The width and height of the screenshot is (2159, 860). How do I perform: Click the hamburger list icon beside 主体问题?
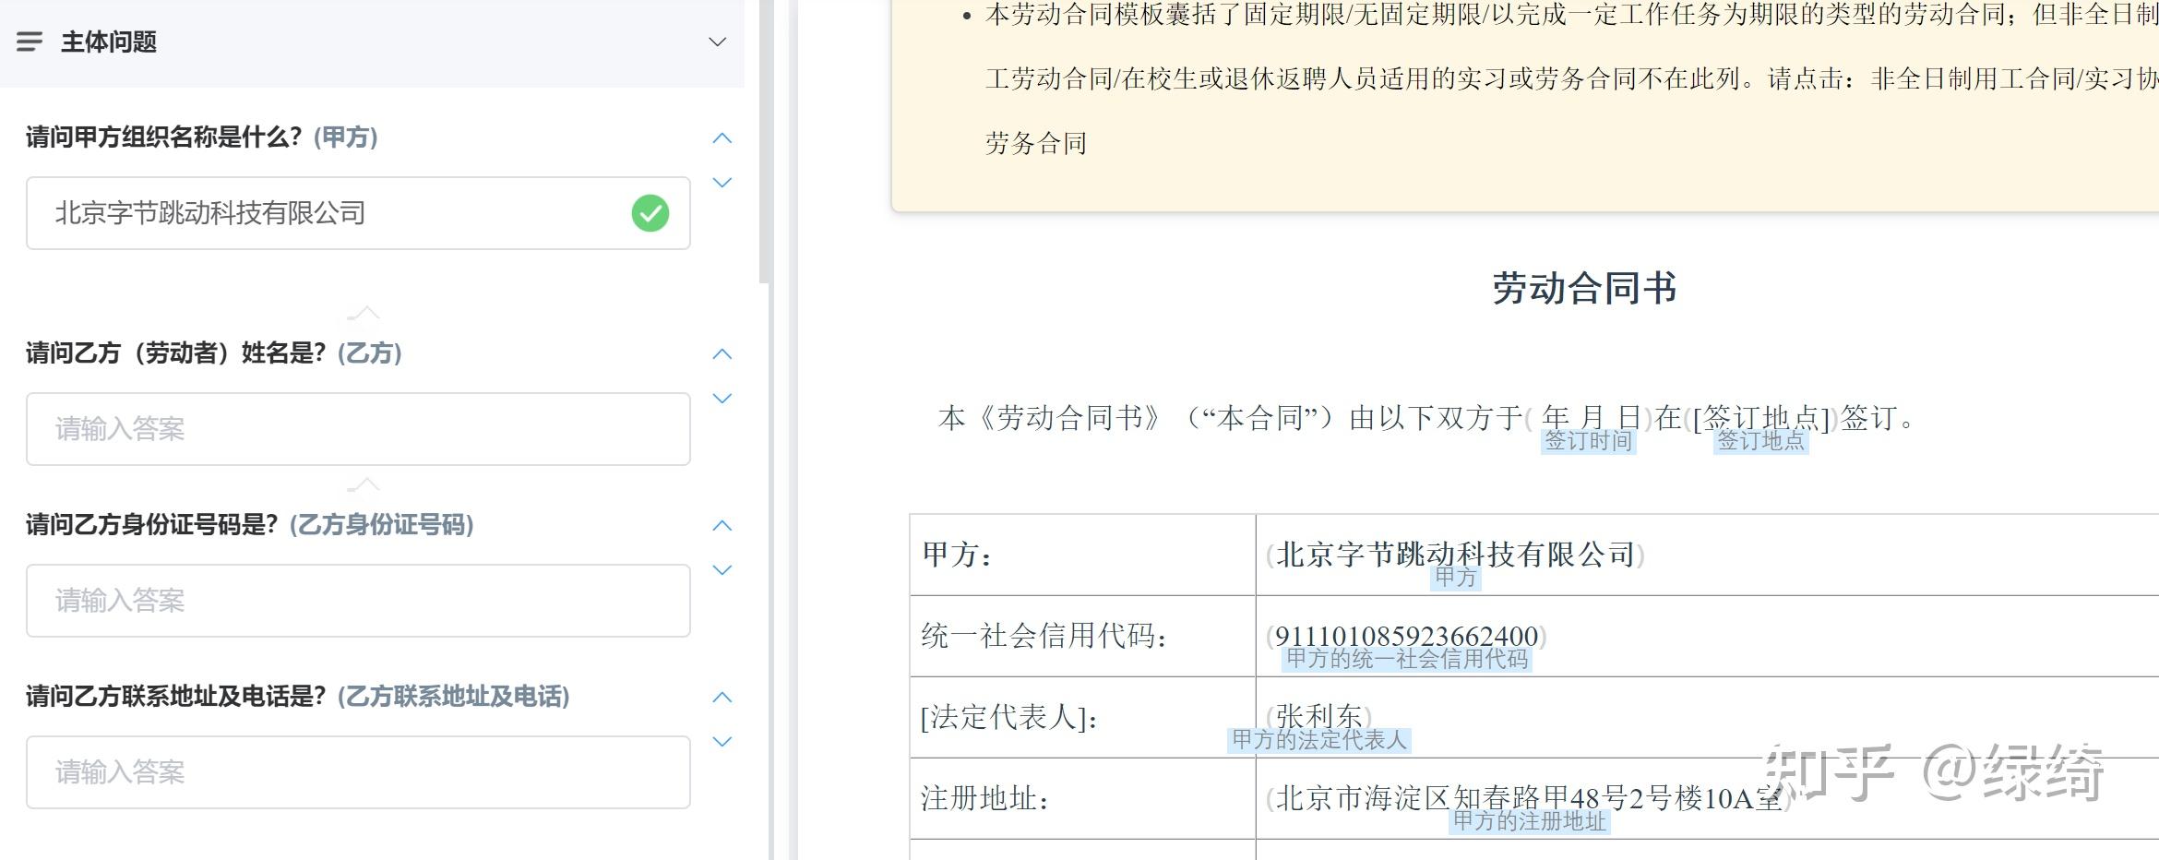coord(30,42)
